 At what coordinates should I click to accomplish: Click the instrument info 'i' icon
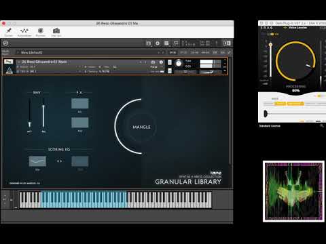pyautogui.click(x=161, y=62)
